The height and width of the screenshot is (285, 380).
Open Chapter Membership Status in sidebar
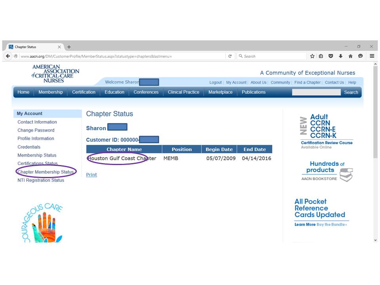[46, 172]
